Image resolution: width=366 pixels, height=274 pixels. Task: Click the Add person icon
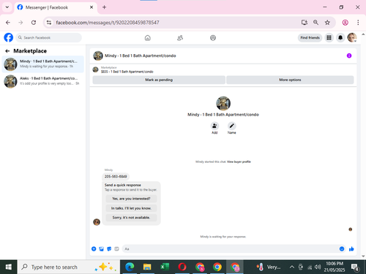pyautogui.click(x=214, y=126)
